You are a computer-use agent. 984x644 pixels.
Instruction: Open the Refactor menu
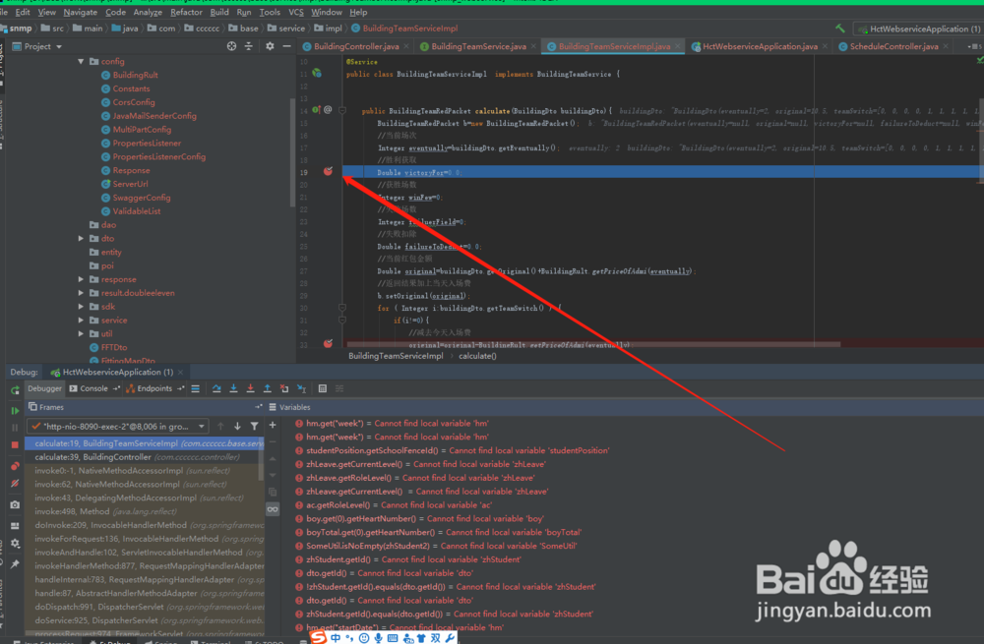point(186,12)
